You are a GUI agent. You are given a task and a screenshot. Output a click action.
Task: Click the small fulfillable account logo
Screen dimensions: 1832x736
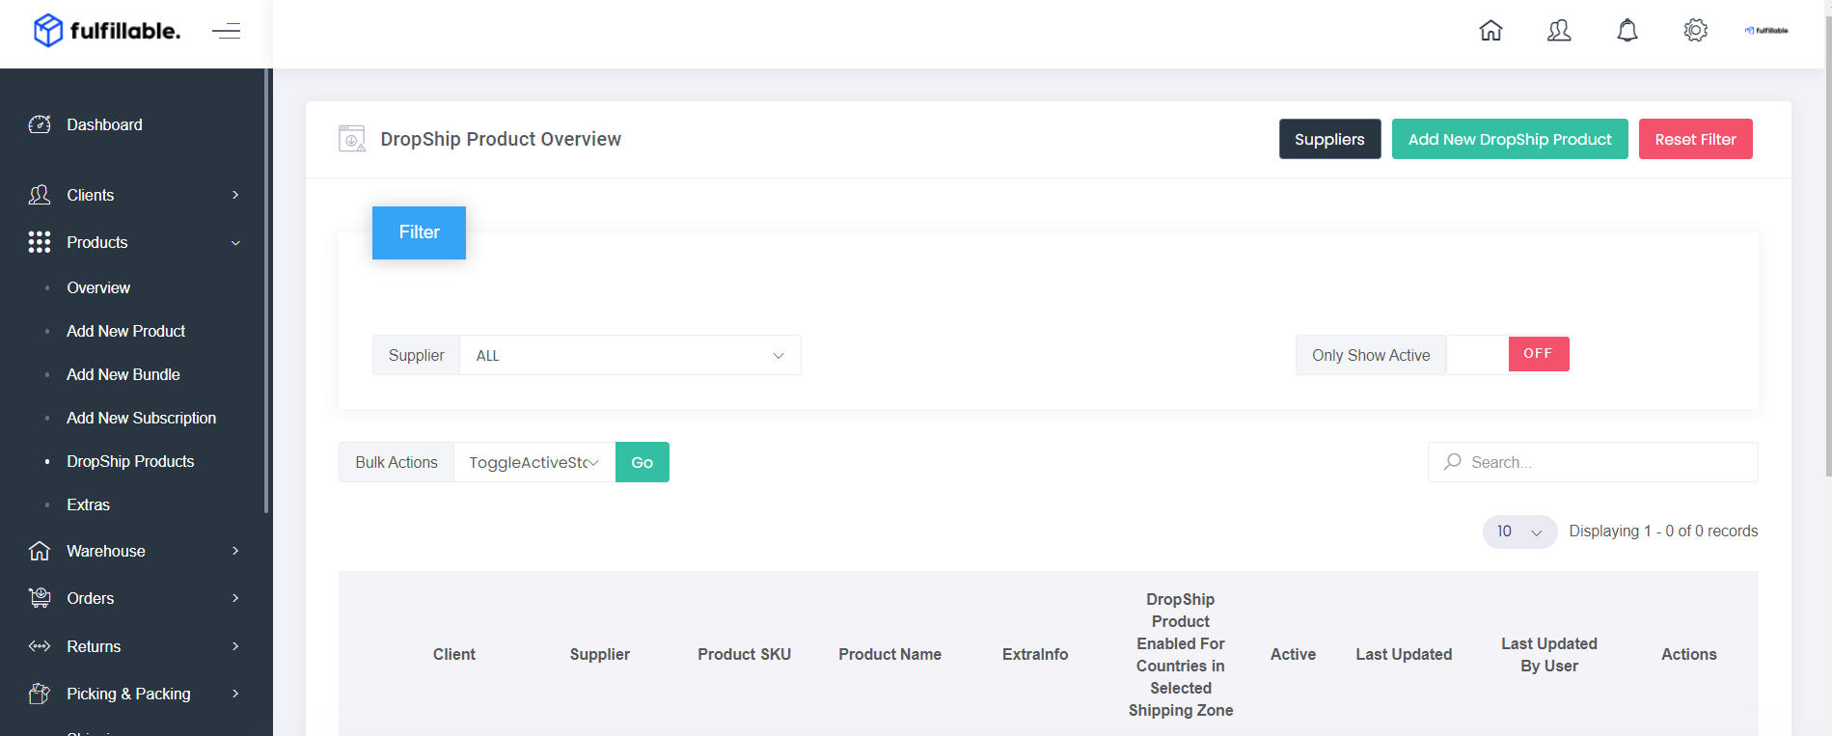click(x=1766, y=31)
